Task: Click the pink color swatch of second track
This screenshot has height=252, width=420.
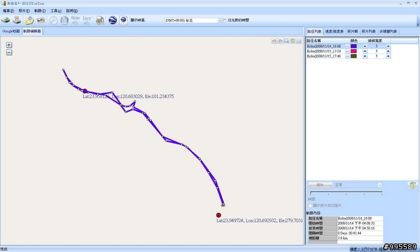Action: [x=354, y=51]
